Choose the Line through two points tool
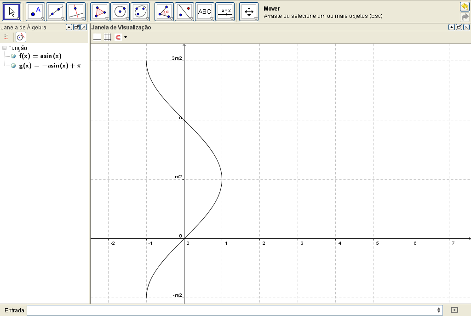The width and height of the screenshot is (471, 316). tap(55, 11)
